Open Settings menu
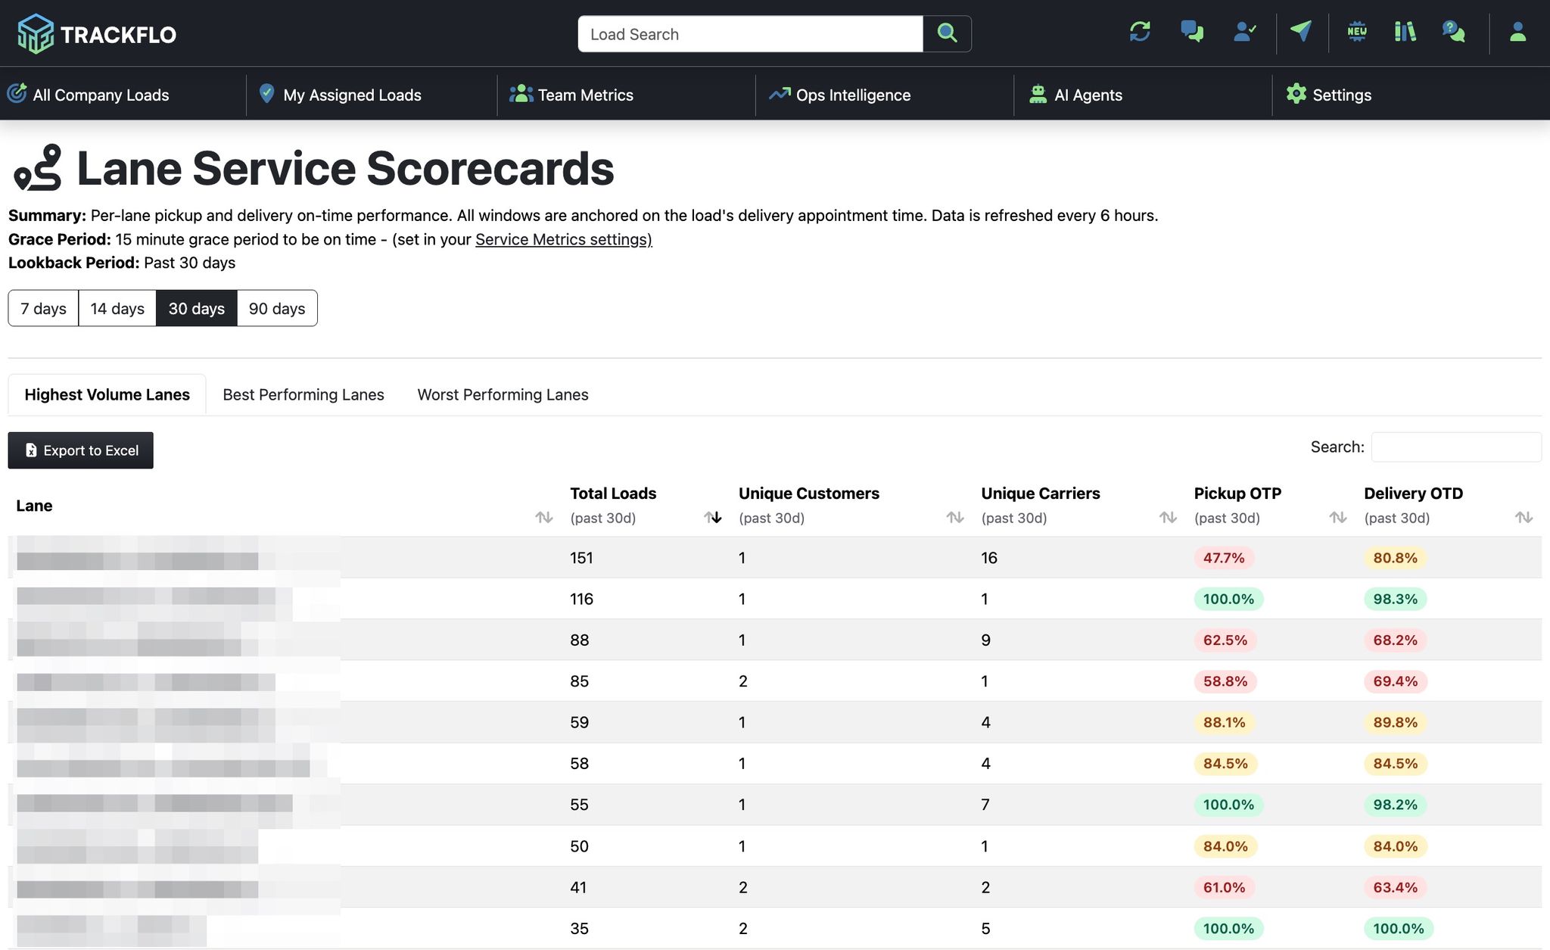The height and width of the screenshot is (950, 1550). coord(1329,95)
